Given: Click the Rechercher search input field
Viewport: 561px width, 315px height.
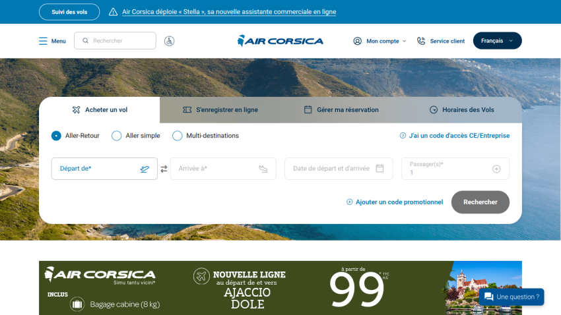Looking at the screenshot, I should point(115,41).
